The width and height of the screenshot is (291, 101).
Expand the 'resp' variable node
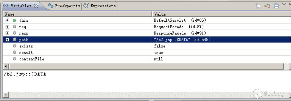7,33
